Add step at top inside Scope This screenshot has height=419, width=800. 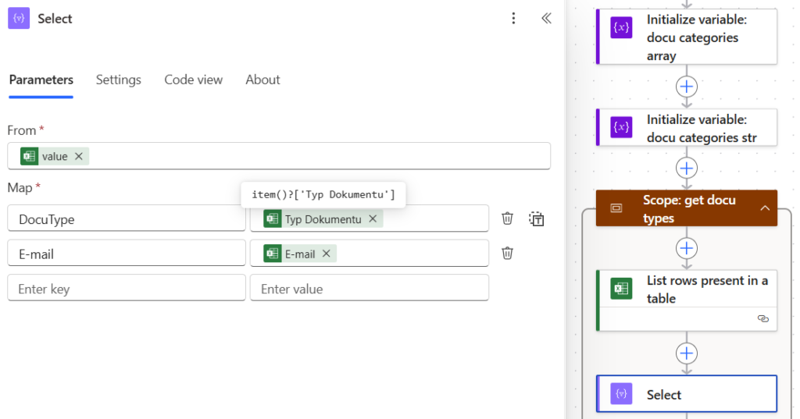(x=687, y=248)
